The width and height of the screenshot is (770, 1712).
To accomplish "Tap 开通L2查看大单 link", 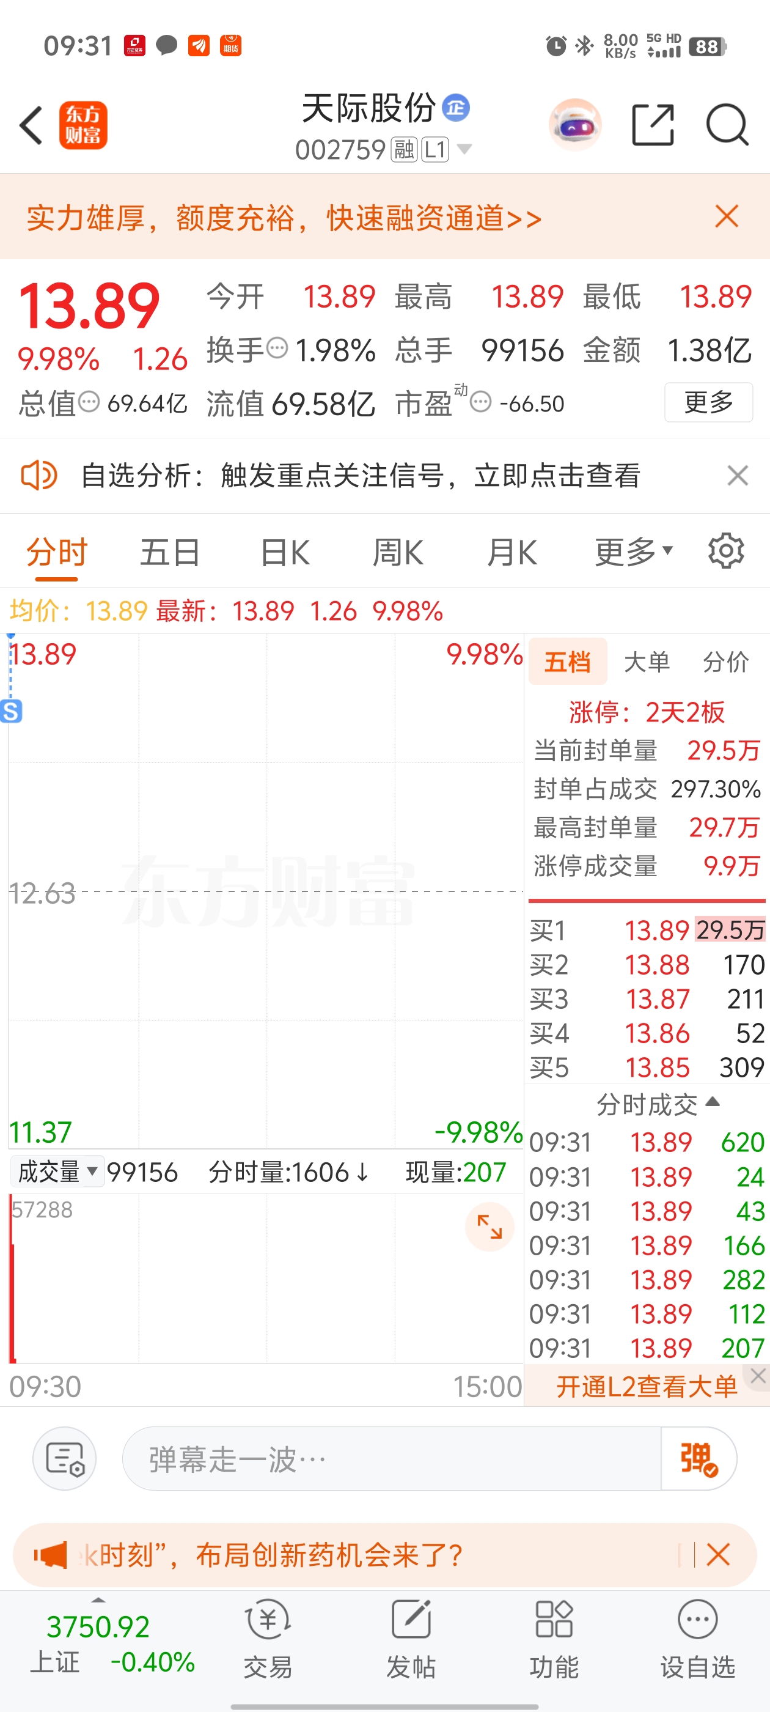I will [647, 1386].
